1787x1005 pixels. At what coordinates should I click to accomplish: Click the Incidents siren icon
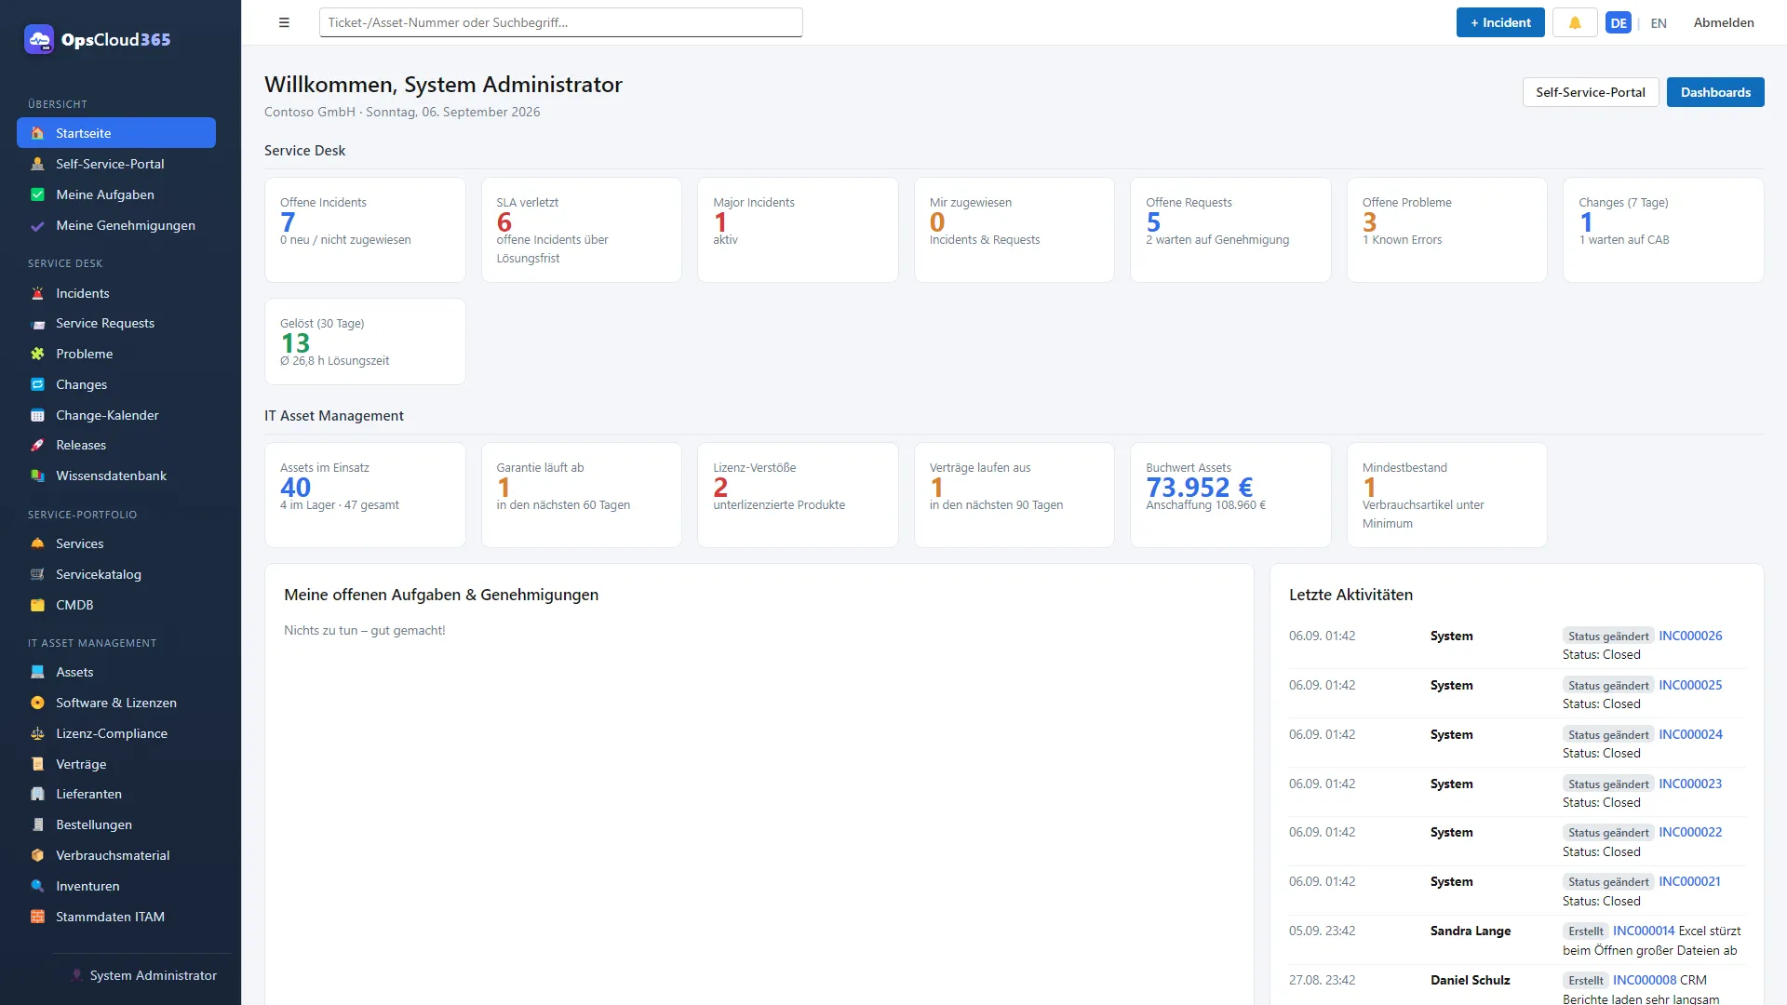pos(37,293)
